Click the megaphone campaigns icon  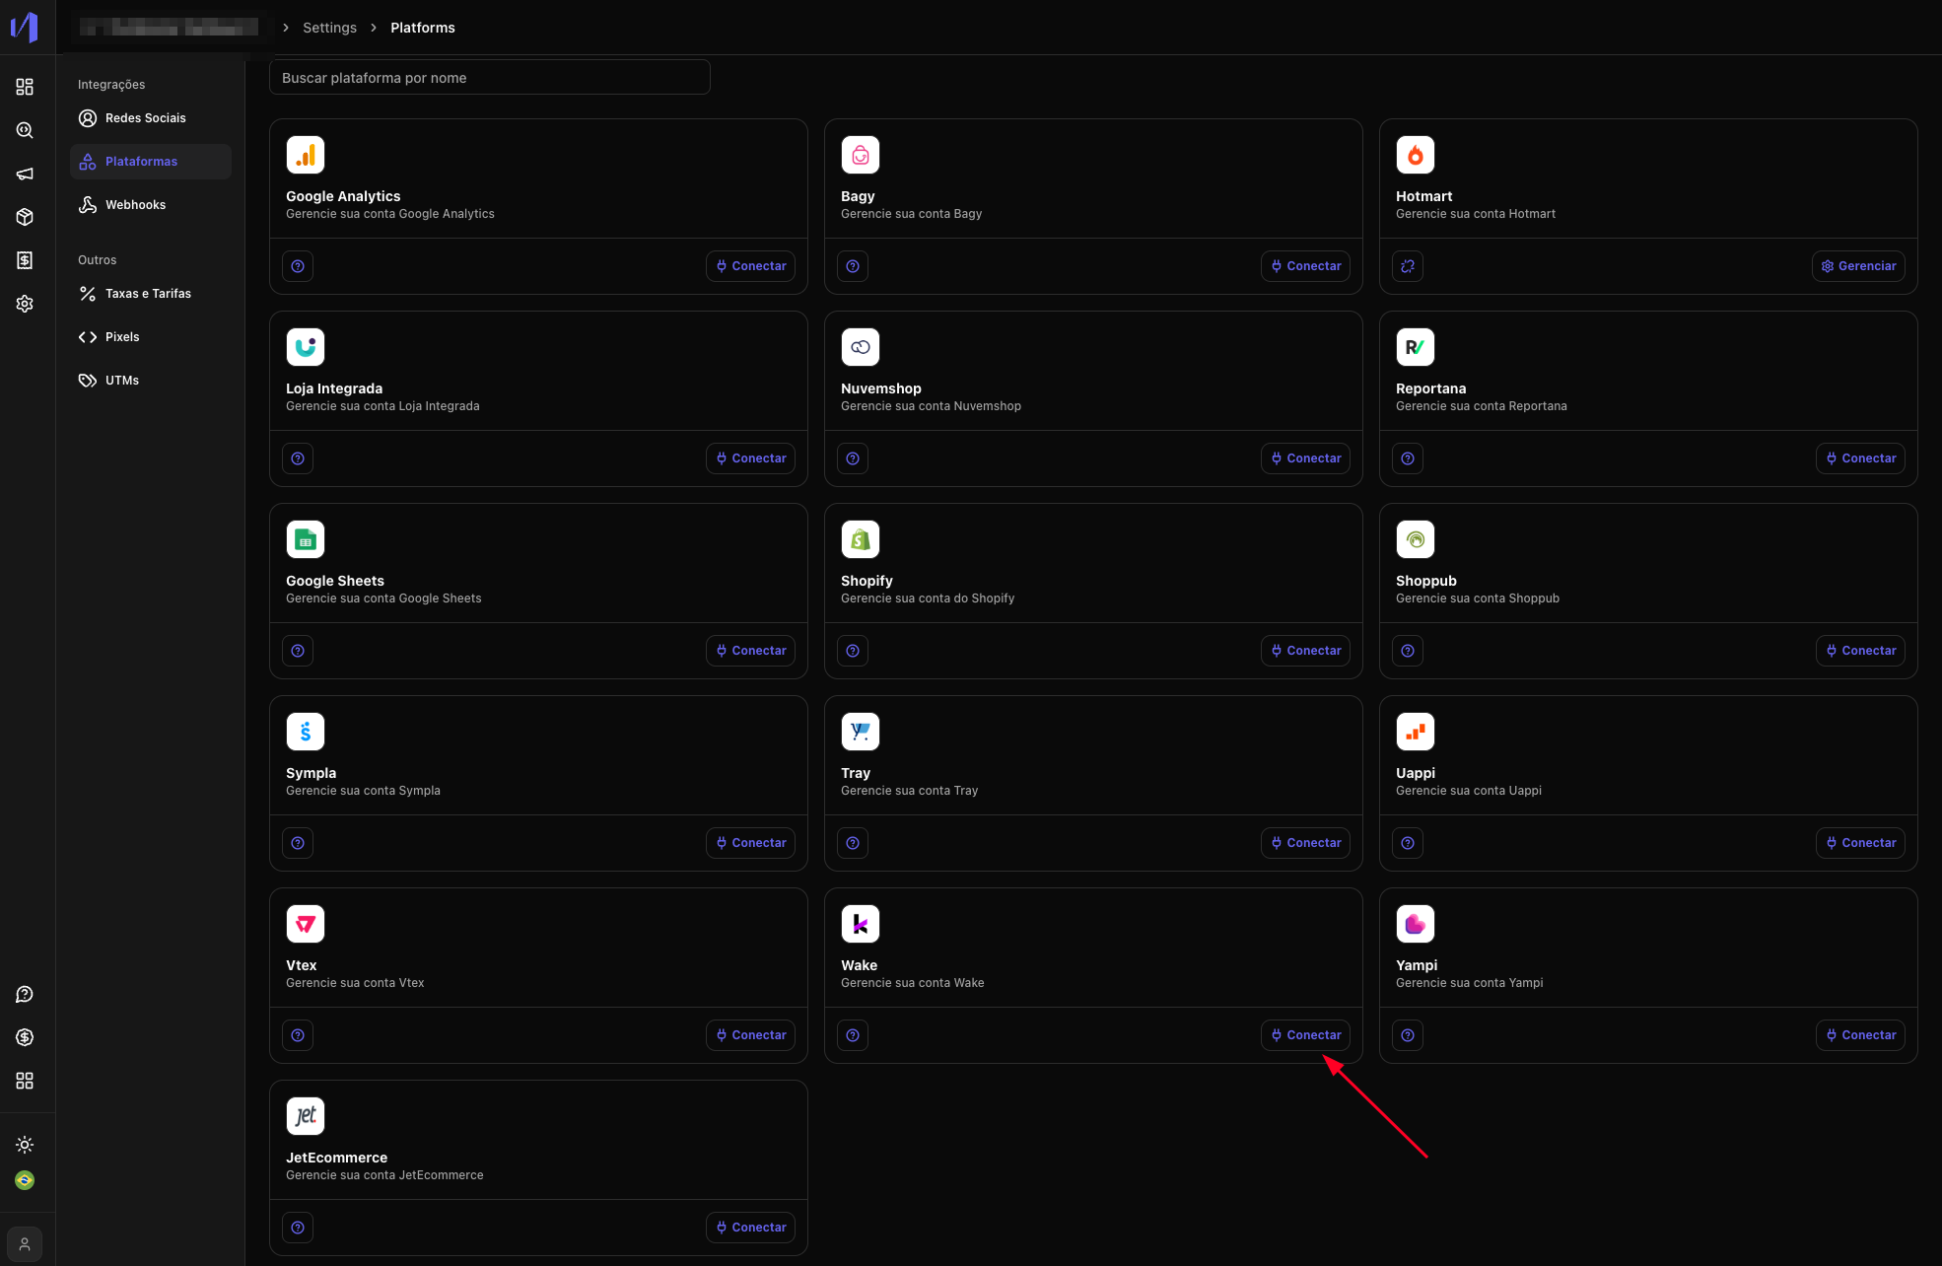click(25, 174)
